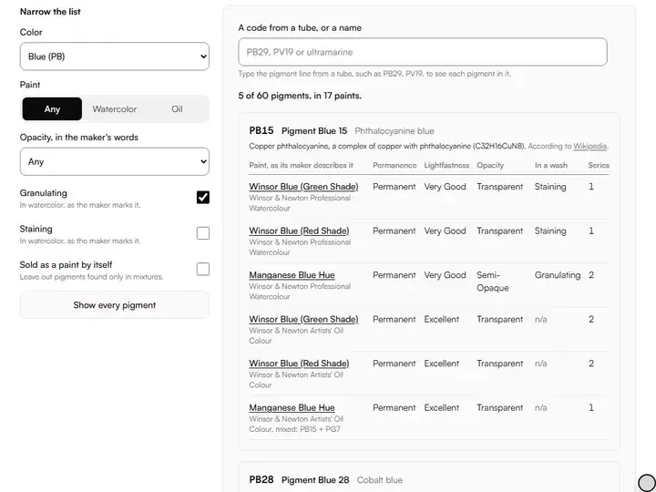The height and width of the screenshot is (492, 656).
Task: Click the round floating button at bottom corner
Action: (647, 483)
